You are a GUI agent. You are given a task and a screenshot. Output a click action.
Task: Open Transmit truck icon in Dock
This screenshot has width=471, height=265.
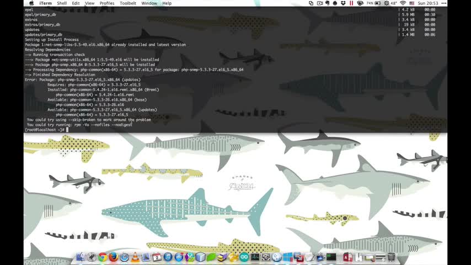222,257
